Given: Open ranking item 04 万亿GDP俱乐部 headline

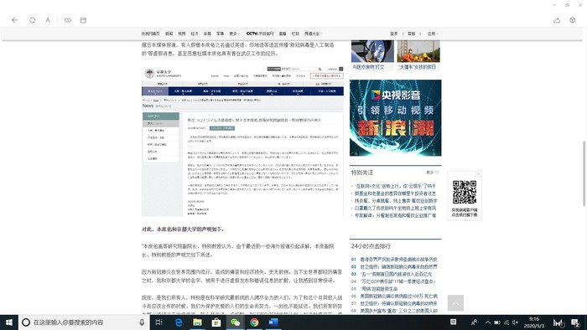Looking at the screenshot, I should (x=398, y=281).
